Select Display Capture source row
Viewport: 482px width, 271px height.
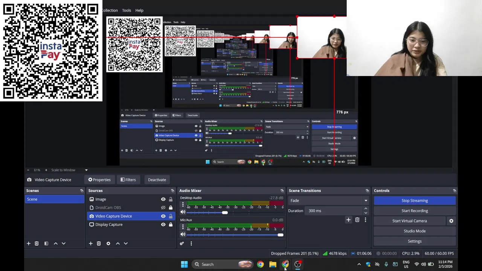[130, 224]
